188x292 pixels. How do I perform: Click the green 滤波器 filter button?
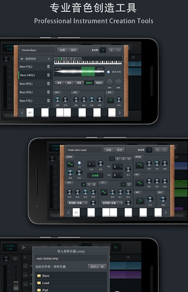pyautogui.click(x=95, y=175)
